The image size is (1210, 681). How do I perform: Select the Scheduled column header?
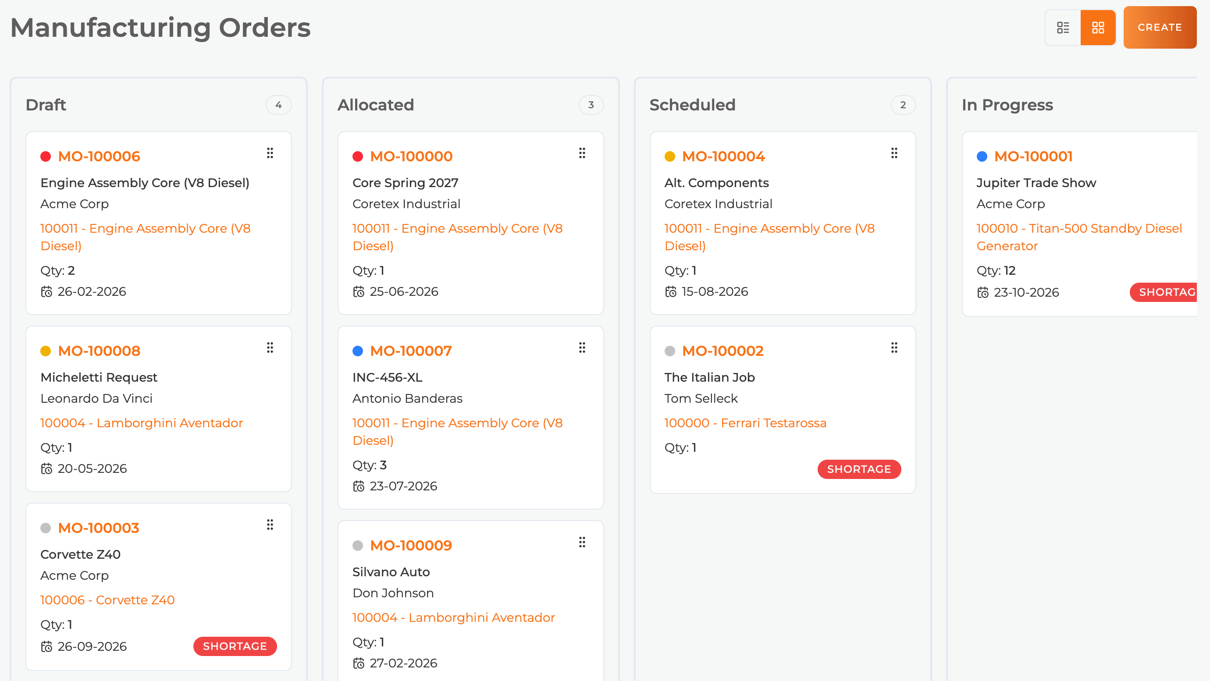click(x=692, y=105)
